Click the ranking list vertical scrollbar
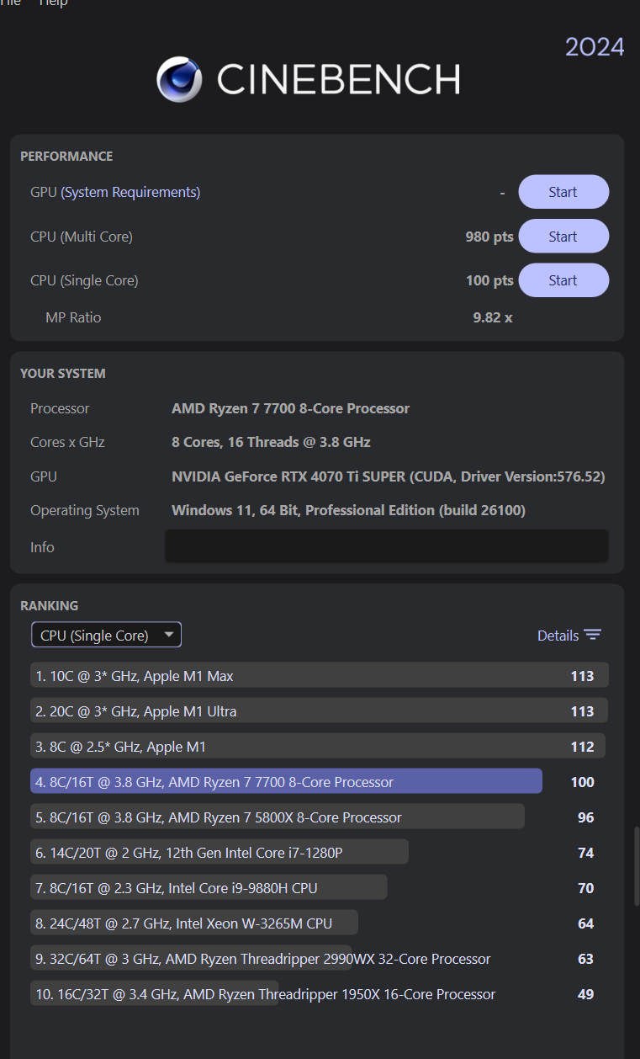Screen dimensions: 640x1059 (636, 866)
